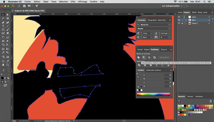The image size is (214, 122).
Task: Open the Myriad Pro font family dropdown
Action: pos(169,25)
